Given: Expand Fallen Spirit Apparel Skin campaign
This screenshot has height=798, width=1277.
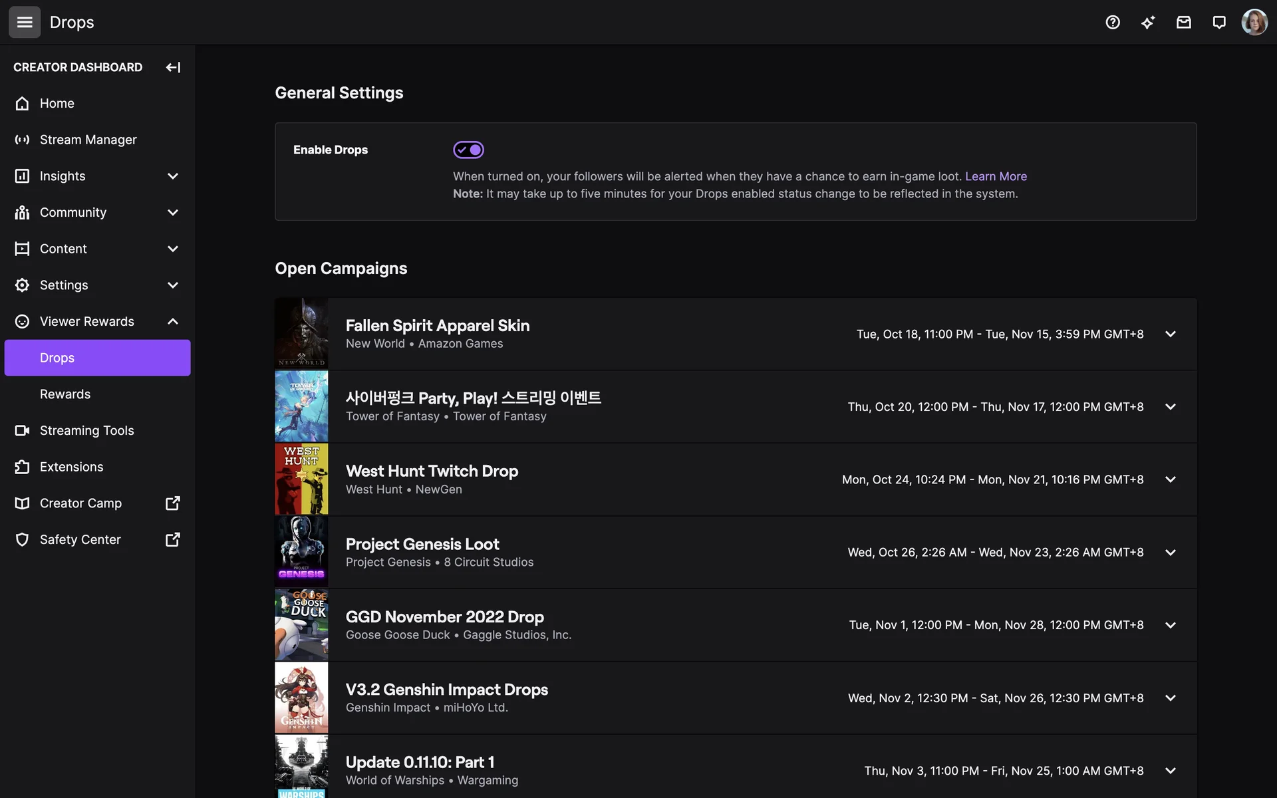Looking at the screenshot, I should coord(1170,334).
